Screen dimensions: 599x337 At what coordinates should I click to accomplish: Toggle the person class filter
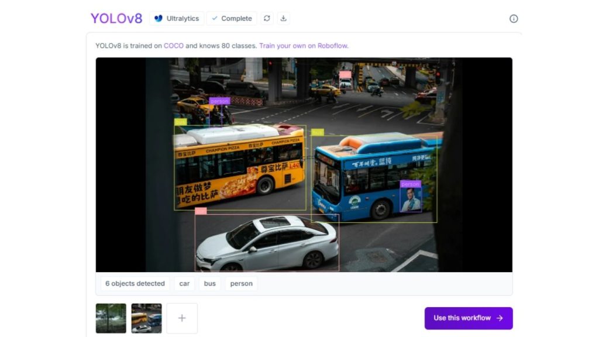(x=240, y=283)
